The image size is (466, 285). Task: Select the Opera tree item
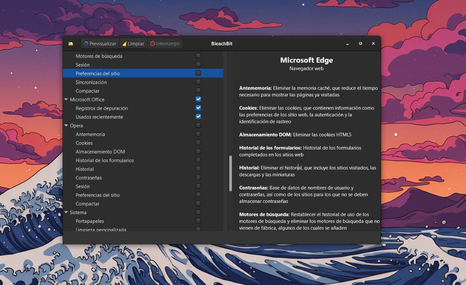143,125
